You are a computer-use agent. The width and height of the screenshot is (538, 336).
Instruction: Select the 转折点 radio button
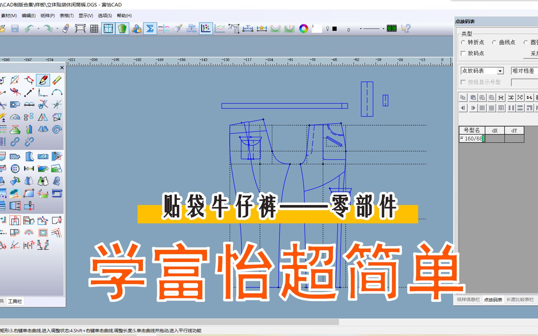pyautogui.click(x=463, y=42)
